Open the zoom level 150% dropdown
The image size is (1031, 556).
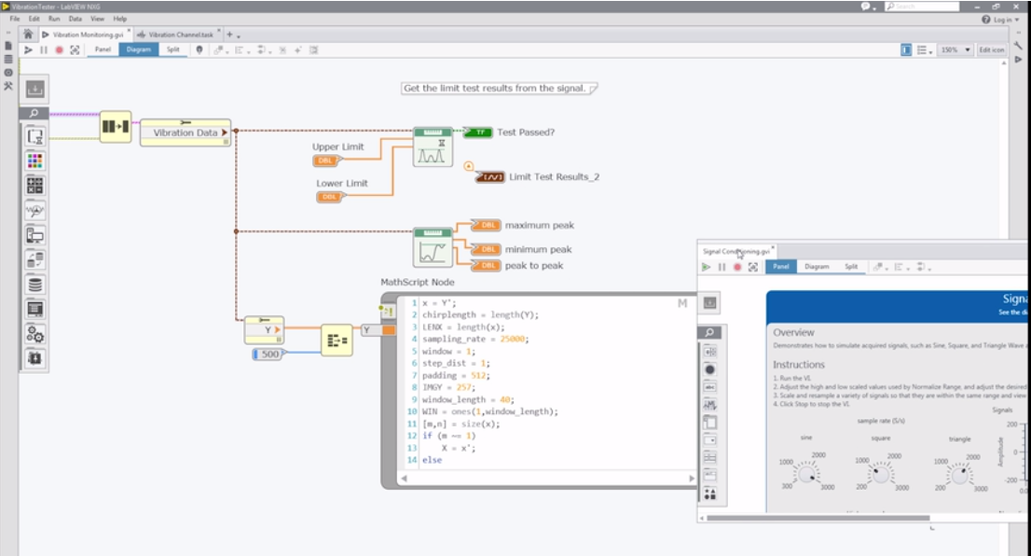[x=955, y=50]
